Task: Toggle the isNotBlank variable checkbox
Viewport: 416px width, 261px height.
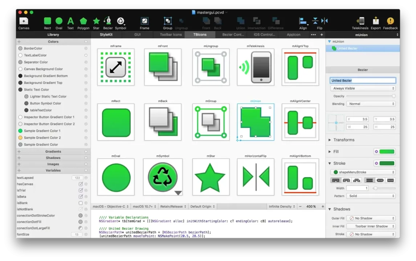Action: pyautogui.click(x=81, y=209)
